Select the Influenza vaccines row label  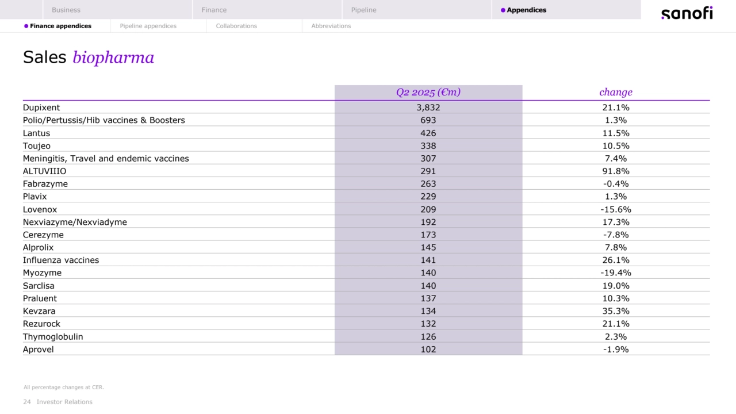point(61,260)
